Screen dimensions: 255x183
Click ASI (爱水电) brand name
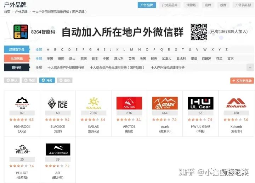(x=58, y=175)
